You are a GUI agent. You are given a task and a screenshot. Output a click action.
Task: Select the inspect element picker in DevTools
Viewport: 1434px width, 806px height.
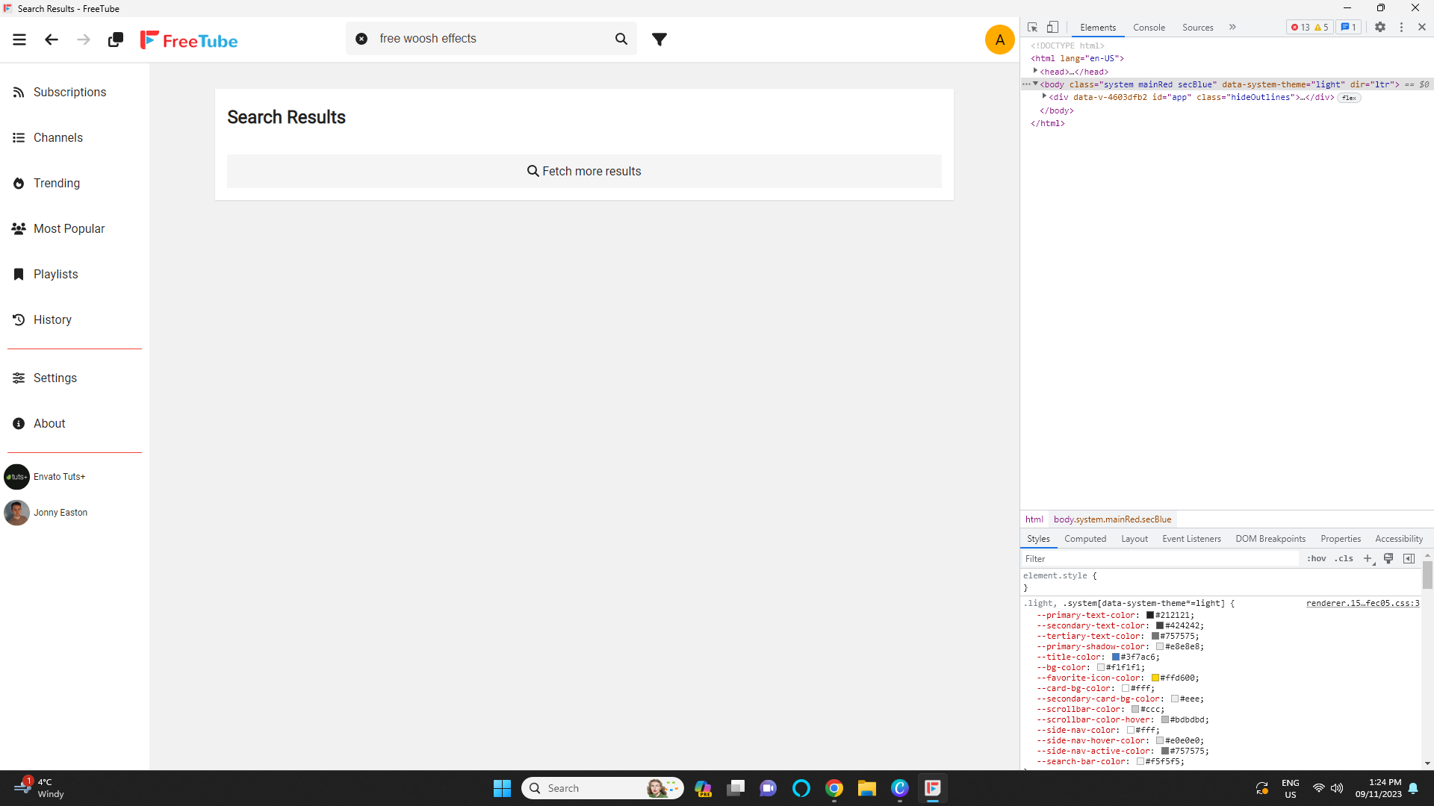pyautogui.click(x=1032, y=27)
